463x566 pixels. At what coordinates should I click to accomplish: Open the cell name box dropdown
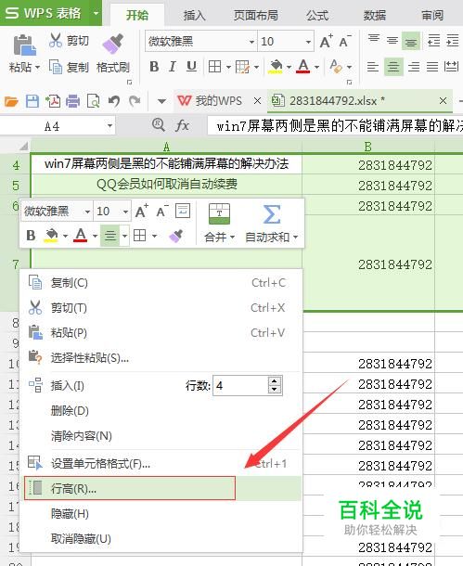click(109, 126)
